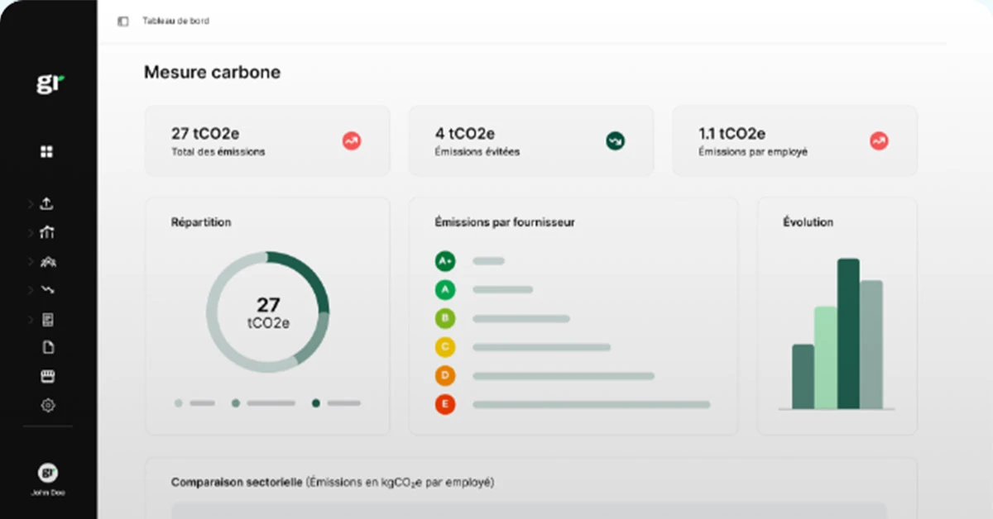
Task: Toggle the first legend dot under the donut chart
Action: coord(177,403)
